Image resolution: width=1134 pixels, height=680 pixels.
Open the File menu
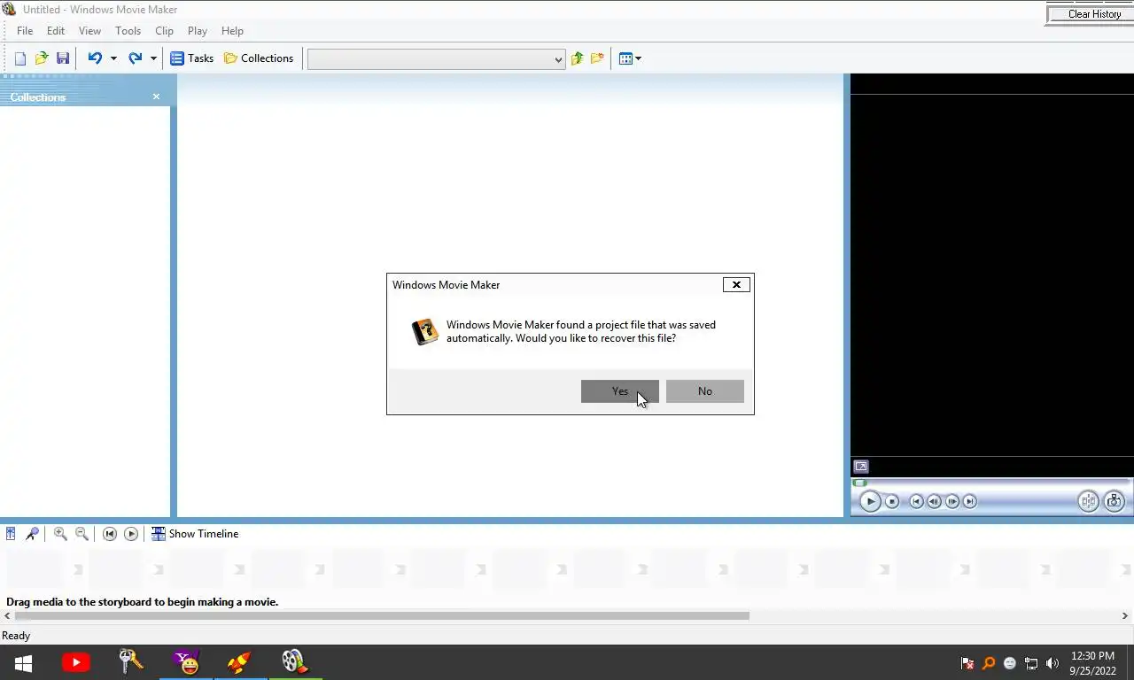tap(25, 31)
